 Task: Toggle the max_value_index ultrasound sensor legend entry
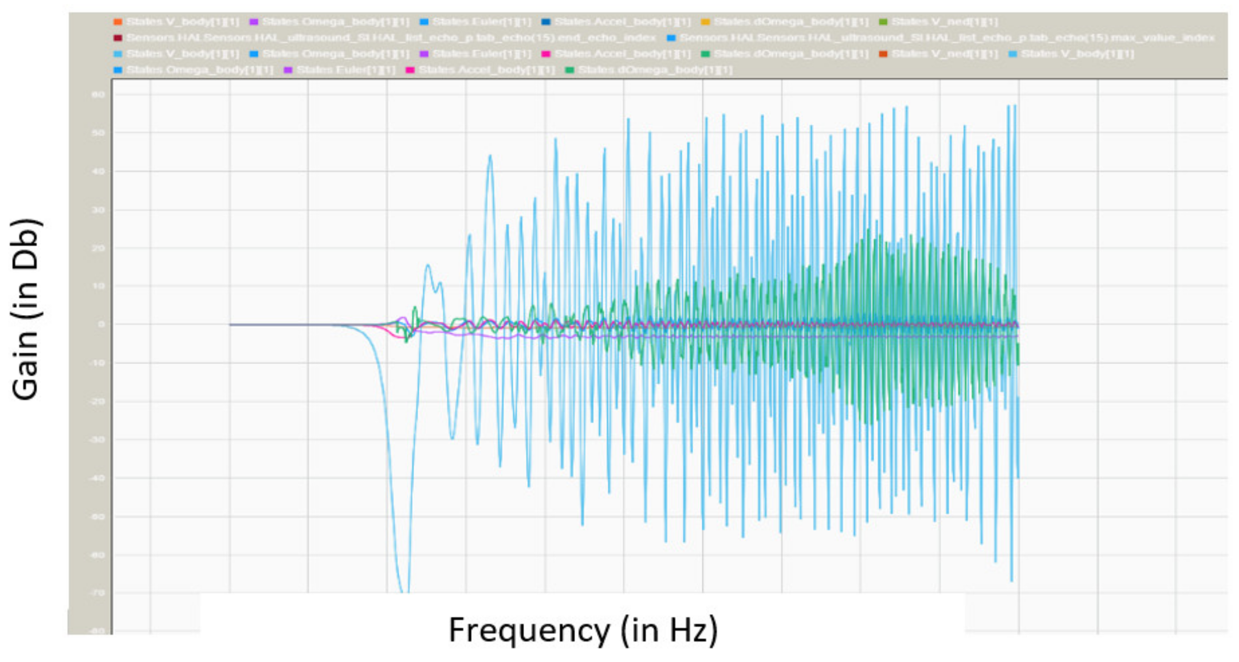[x=947, y=38]
